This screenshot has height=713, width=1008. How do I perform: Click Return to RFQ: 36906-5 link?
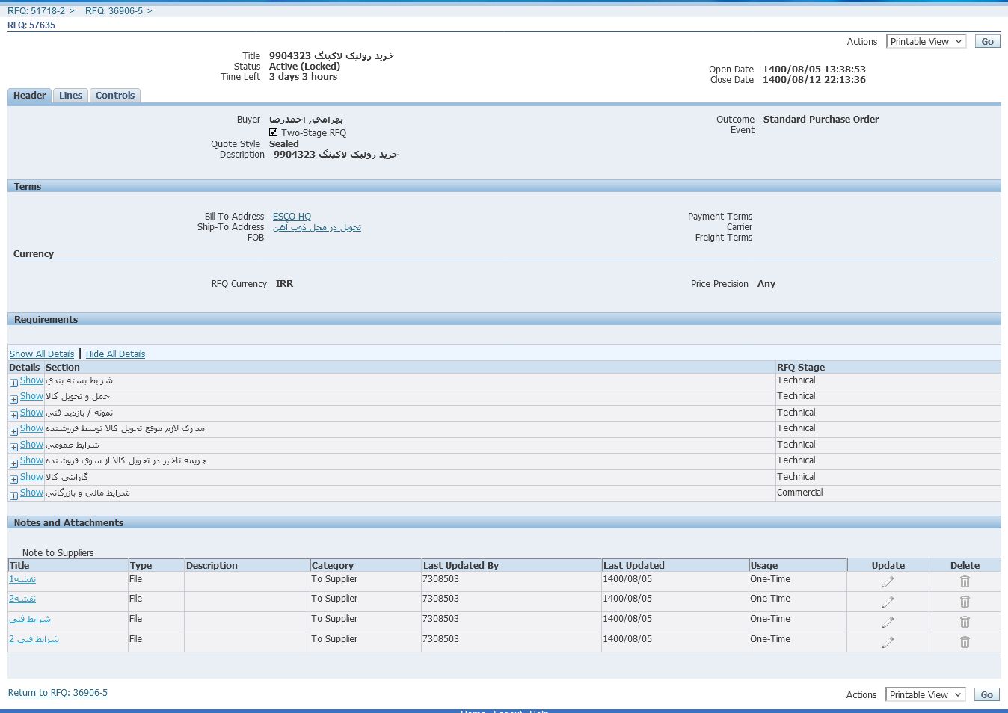[58, 693]
